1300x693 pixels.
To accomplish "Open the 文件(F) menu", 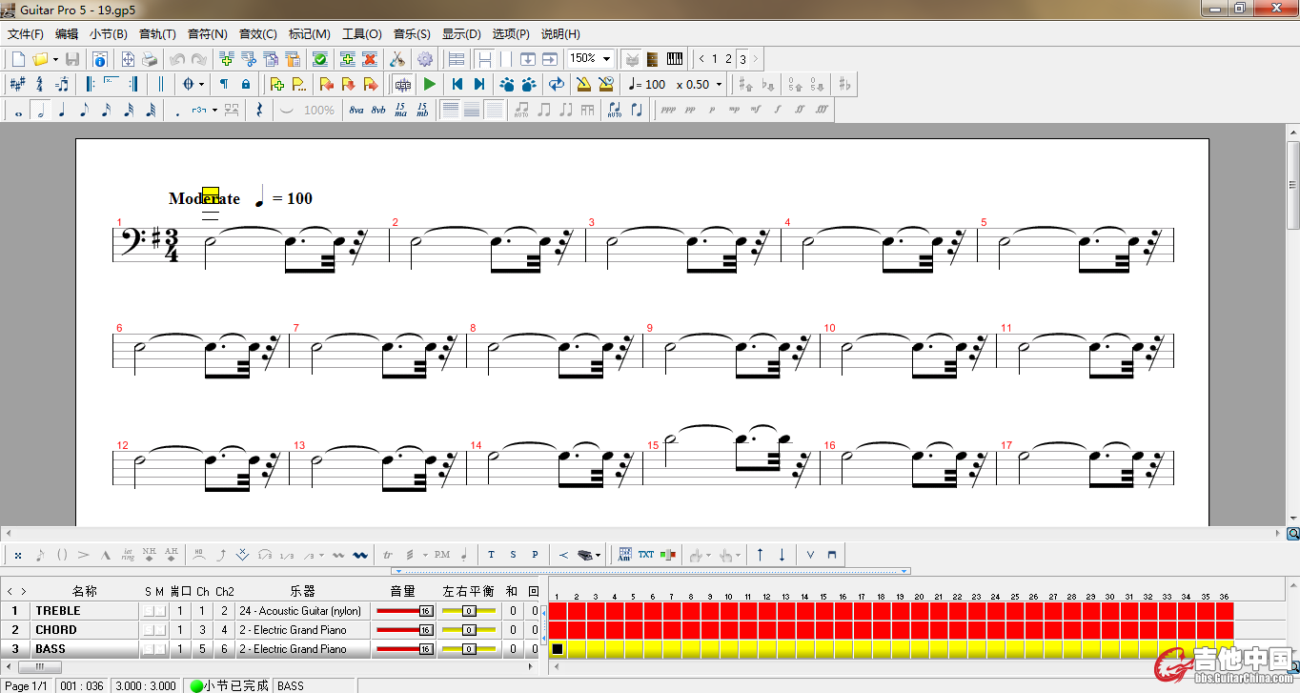I will click(x=26, y=33).
